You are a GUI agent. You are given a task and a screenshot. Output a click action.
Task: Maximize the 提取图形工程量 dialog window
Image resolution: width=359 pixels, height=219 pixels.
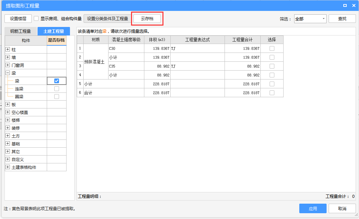click(345, 5)
